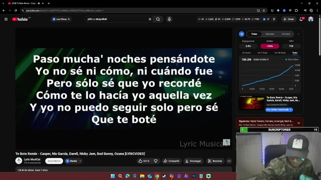Click the Suscribirse button
Image resolution: width=321 pixels, height=180 pixels.
pos(54,161)
